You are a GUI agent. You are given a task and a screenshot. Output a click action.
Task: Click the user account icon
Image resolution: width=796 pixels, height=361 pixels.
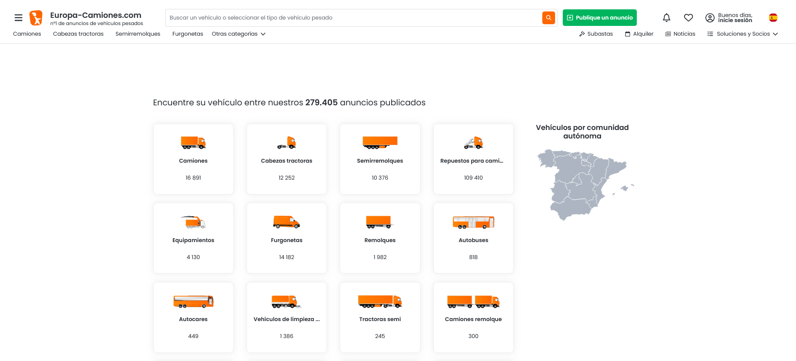(x=710, y=18)
